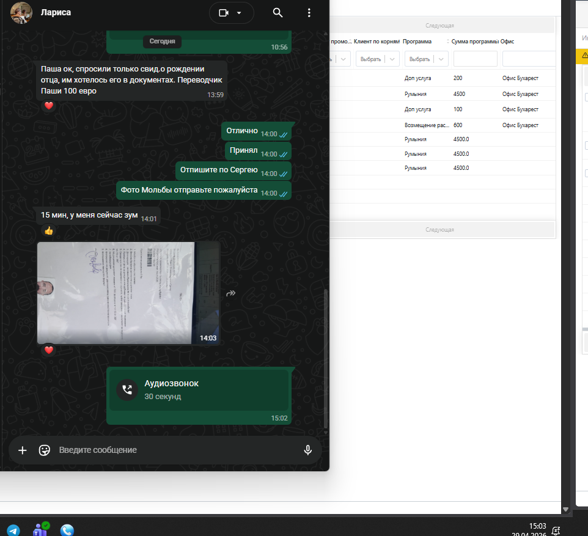Open the notifications bell in system tray
Viewport: 588px width, 536px height.
556,530
